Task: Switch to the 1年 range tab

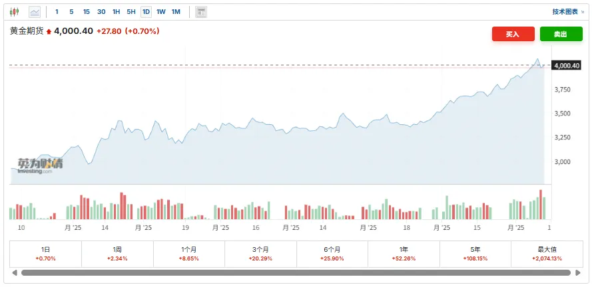Action: point(404,253)
